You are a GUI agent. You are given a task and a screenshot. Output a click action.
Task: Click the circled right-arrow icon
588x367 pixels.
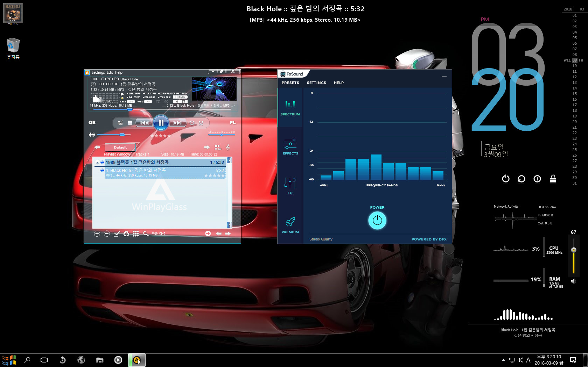[208, 233]
